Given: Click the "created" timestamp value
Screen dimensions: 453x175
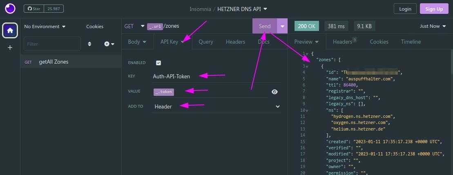Looking at the screenshot, I should pos(397,142).
